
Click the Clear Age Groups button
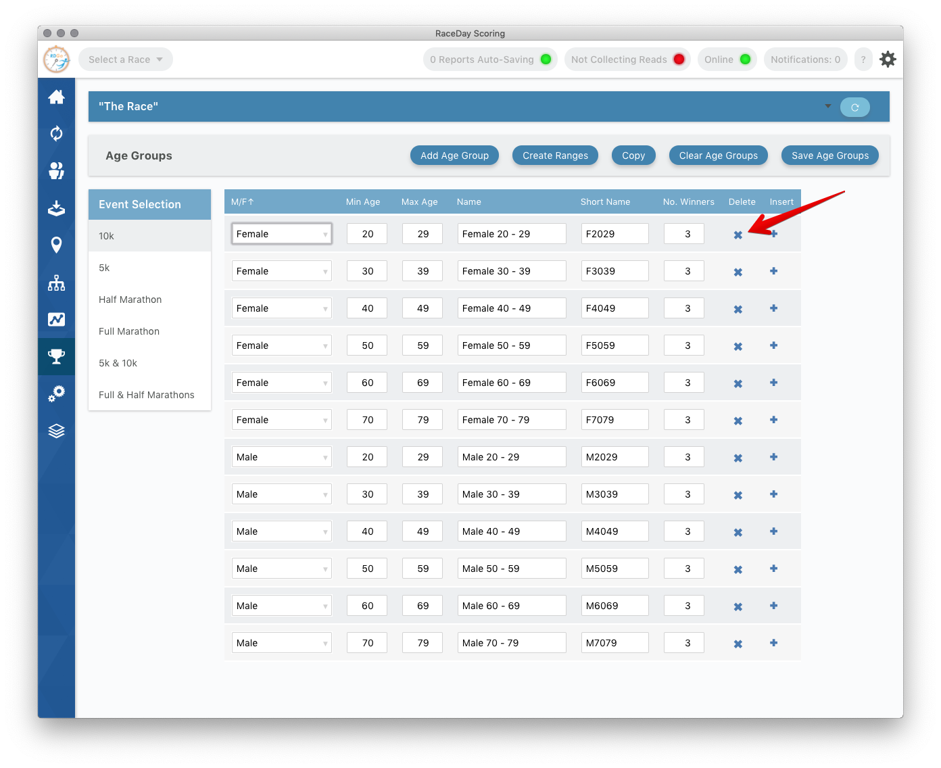[x=719, y=155]
